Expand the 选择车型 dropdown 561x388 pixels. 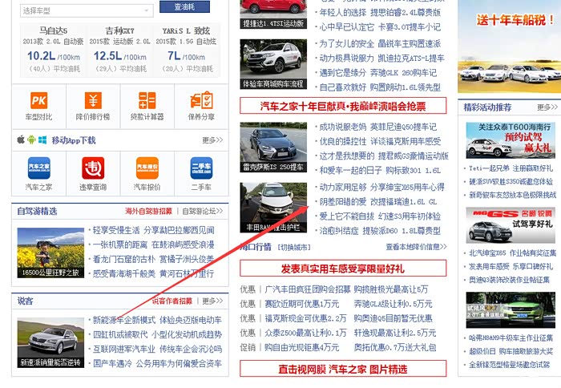tap(87, 10)
